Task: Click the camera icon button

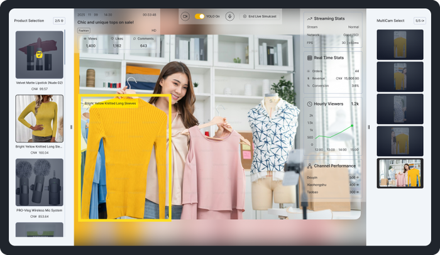Action: 185,16
